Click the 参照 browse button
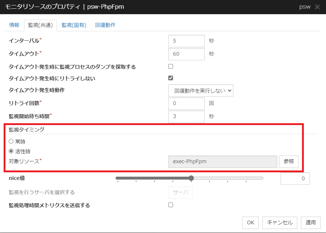Viewport: 326px width, 233px height. click(289, 161)
